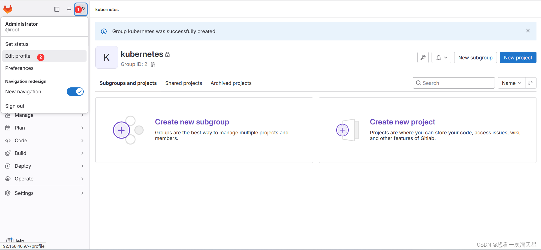Viewport: 541px width, 250px height.
Task: Switch to Archived projects tab
Action: [231, 83]
